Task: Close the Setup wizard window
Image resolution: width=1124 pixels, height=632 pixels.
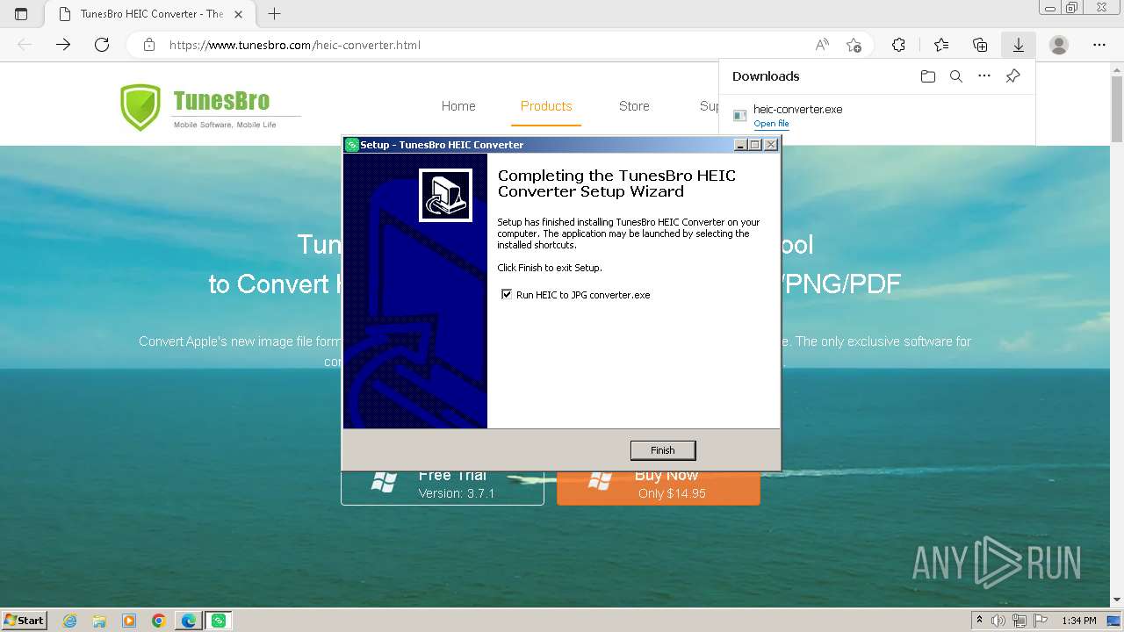Action: tap(771, 145)
